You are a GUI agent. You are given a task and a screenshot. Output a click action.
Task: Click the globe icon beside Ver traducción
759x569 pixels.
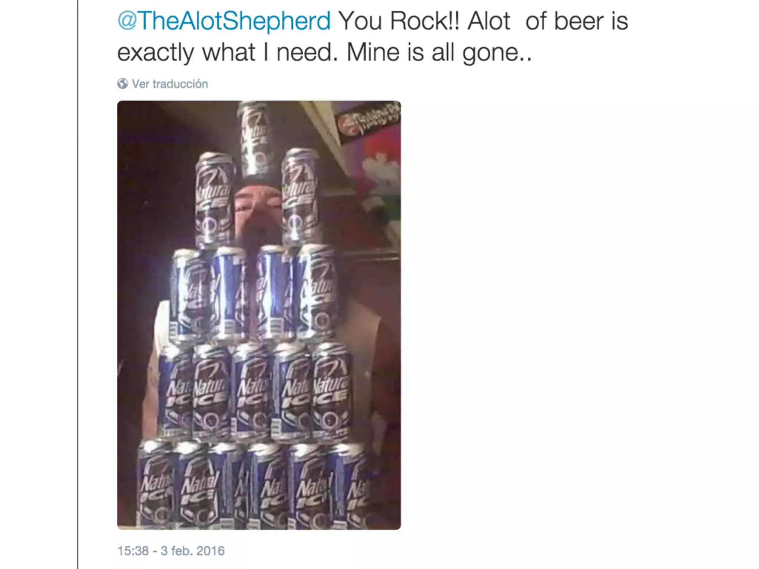point(123,84)
